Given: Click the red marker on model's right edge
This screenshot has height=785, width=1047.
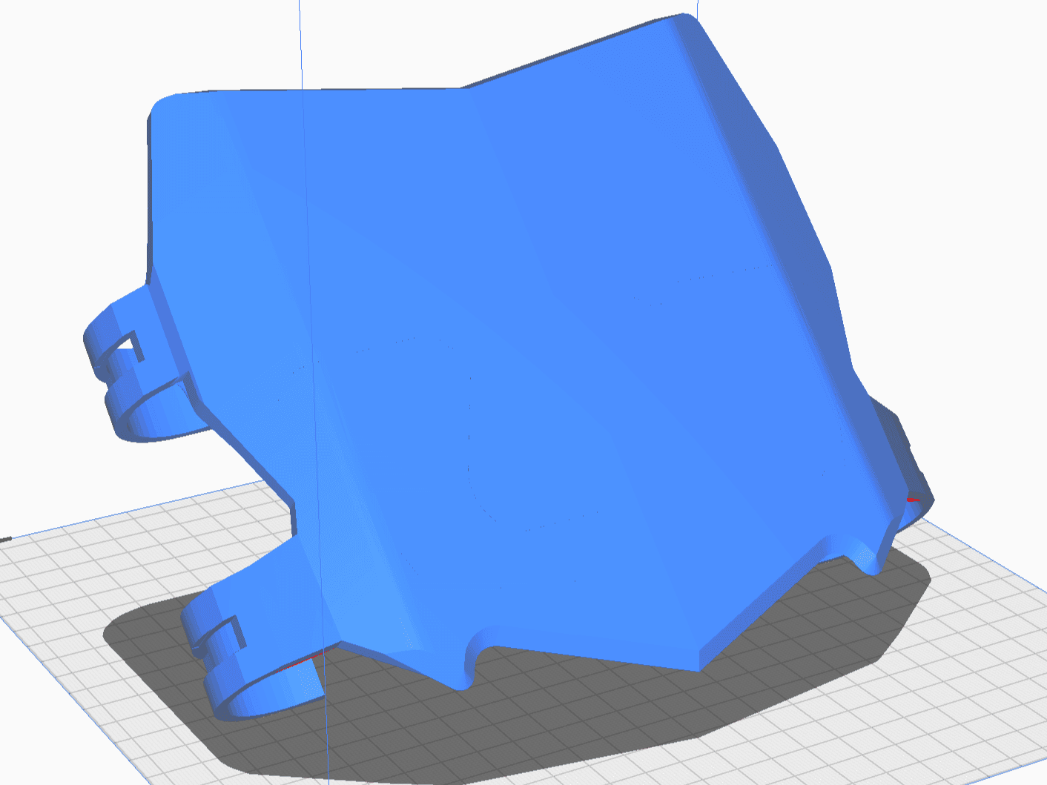Looking at the screenshot, I should [914, 500].
